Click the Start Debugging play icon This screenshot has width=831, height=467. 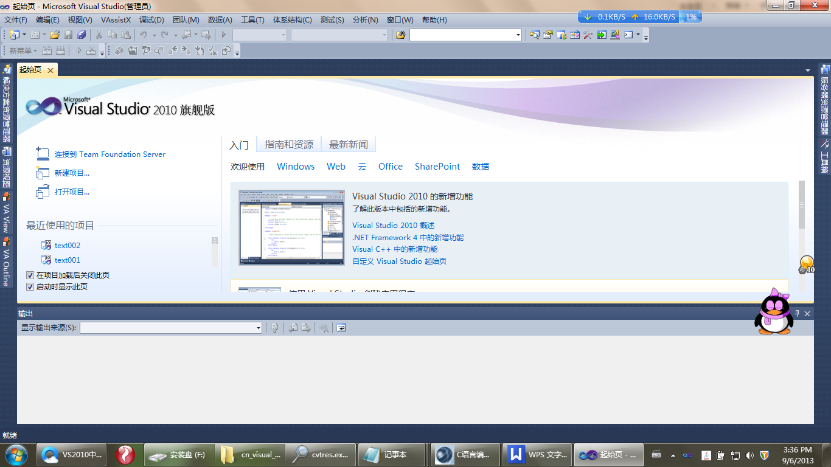pyautogui.click(x=224, y=35)
